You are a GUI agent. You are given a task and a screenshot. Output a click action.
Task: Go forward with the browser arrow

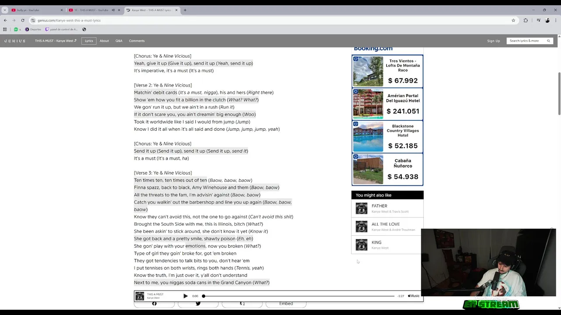(14, 20)
